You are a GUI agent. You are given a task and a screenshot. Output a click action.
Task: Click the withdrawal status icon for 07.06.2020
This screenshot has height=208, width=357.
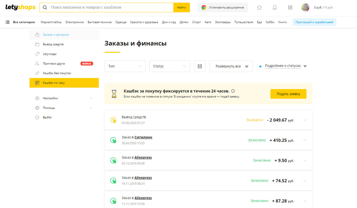pos(113,120)
